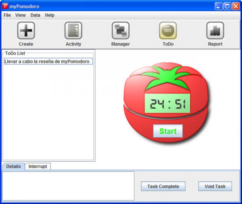Close the myPomodoro window
This screenshot has height=204, width=242.
coord(236,6)
